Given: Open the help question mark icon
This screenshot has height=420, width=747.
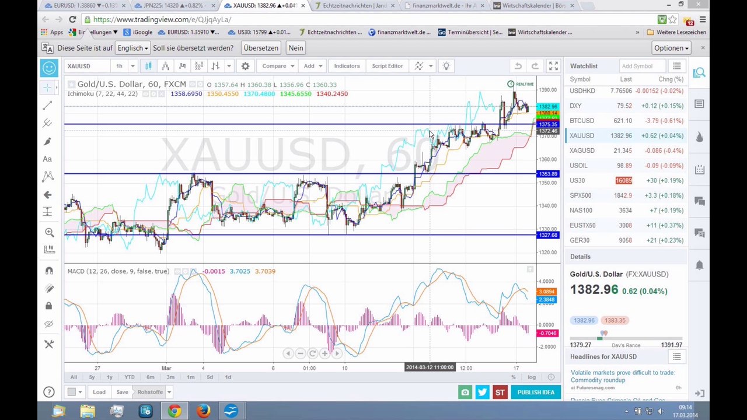Looking at the screenshot, I should point(49,392).
